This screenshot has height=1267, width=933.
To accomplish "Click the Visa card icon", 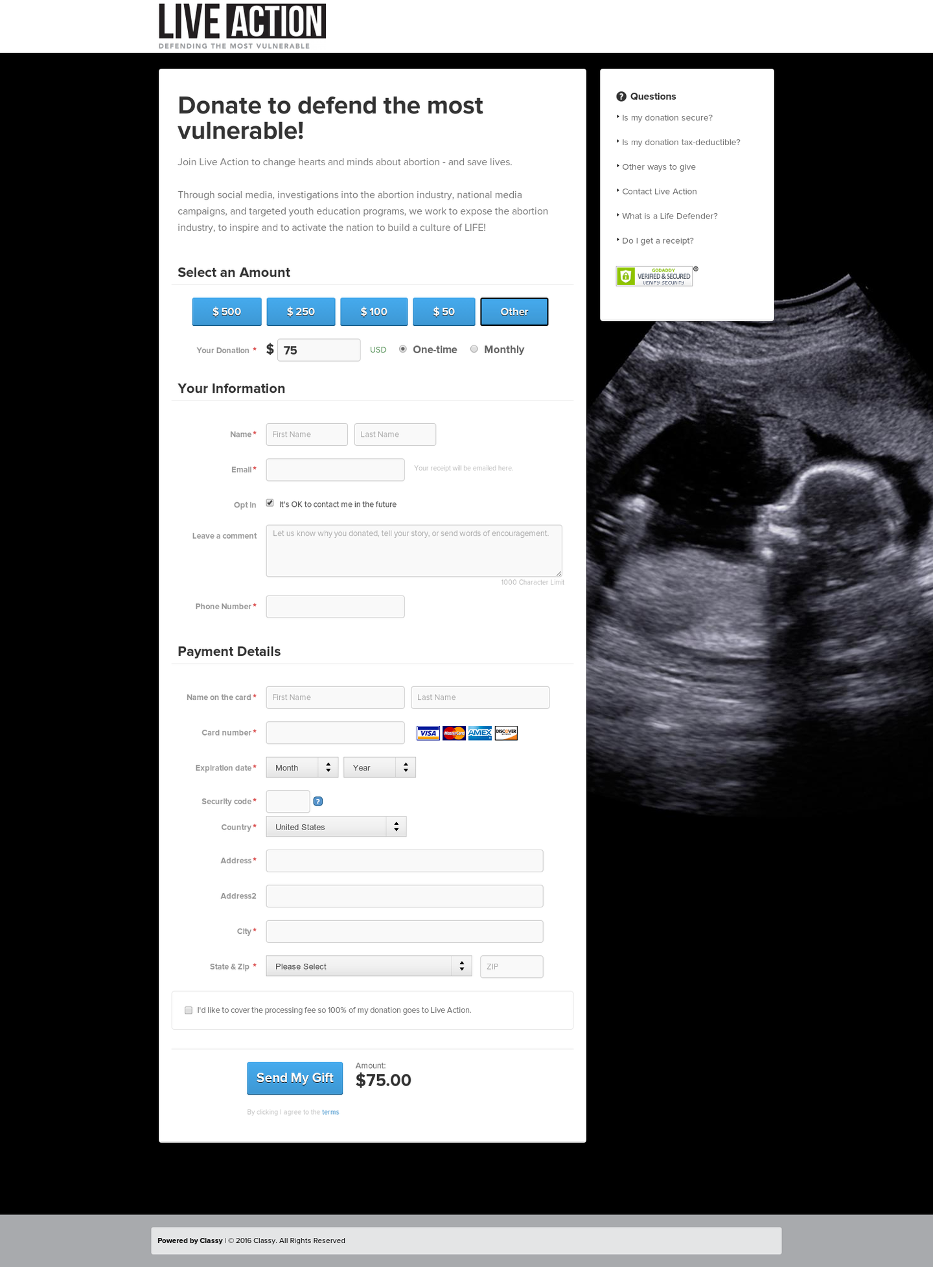I will (x=428, y=733).
